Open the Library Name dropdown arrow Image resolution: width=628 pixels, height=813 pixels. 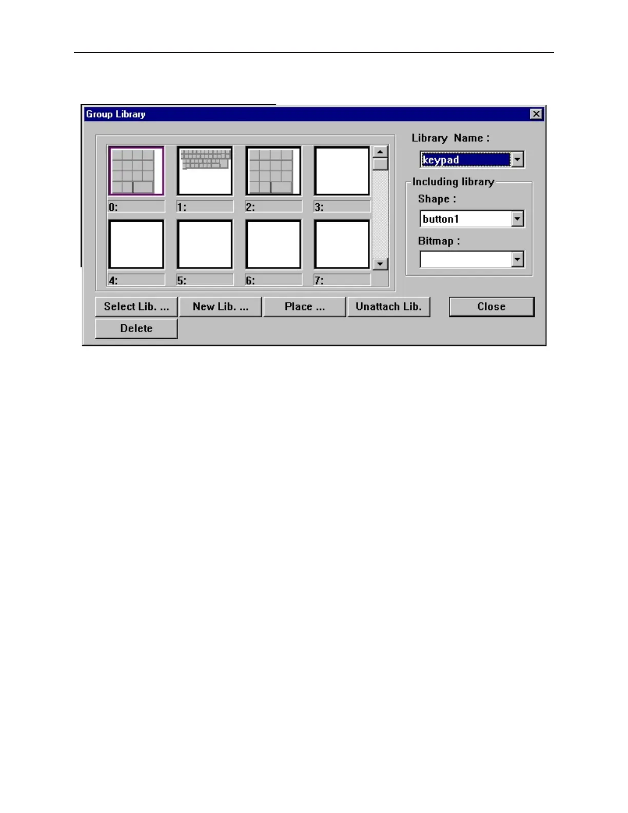(x=517, y=160)
